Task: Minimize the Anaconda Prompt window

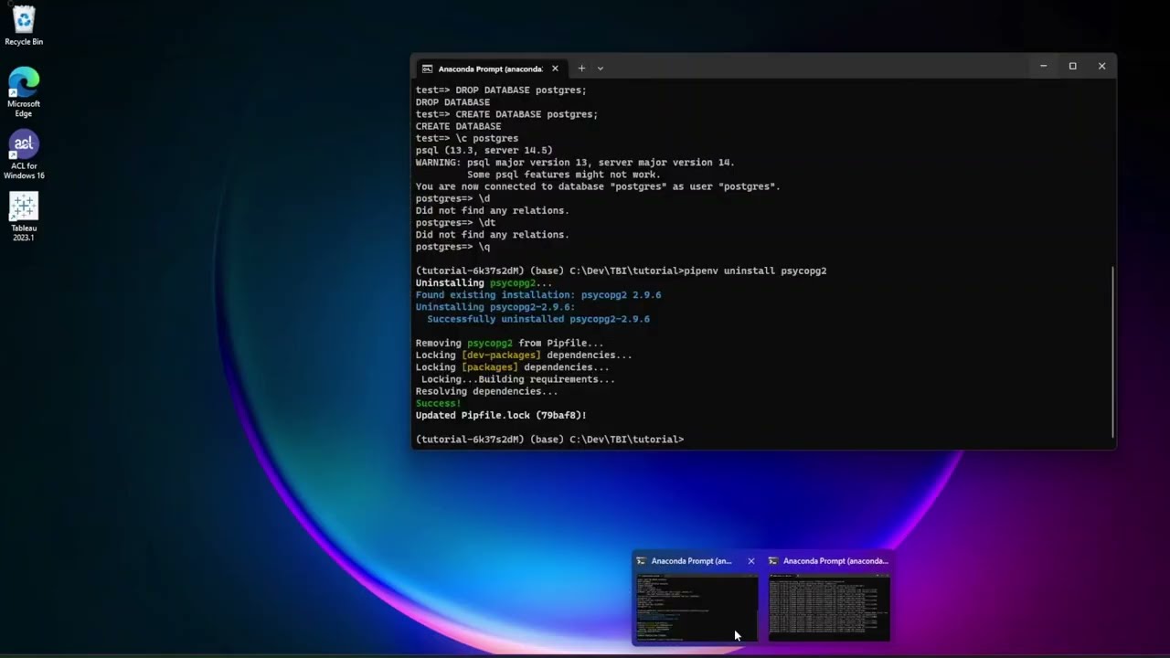Action: (1043, 66)
